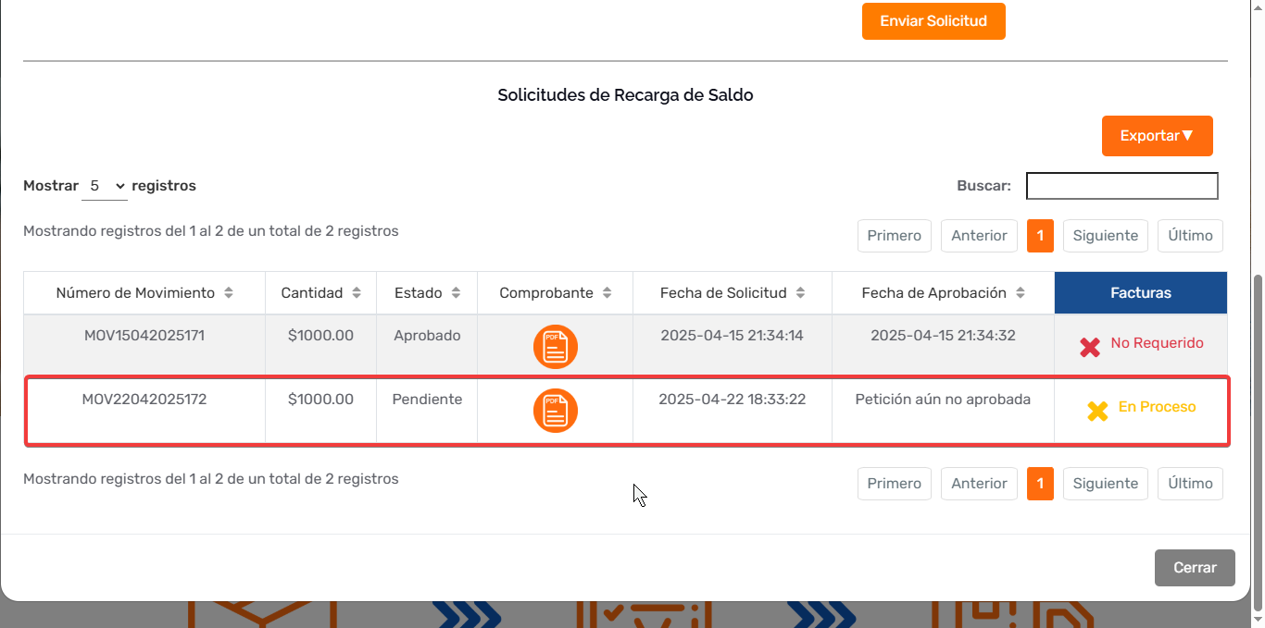
Task: Open the Mostrar registros count dropdown
Action: [x=105, y=186]
